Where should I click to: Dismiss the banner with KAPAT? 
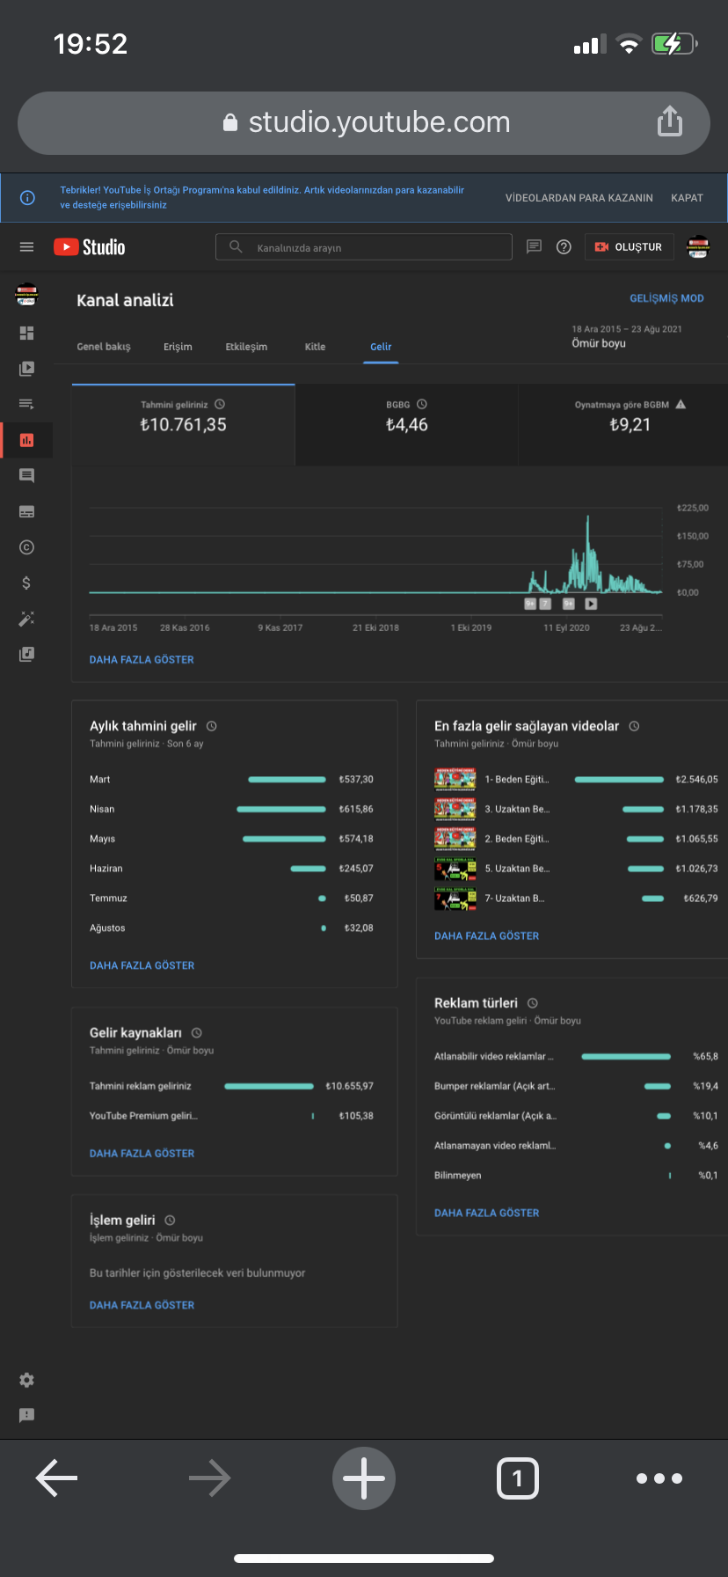[687, 198]
